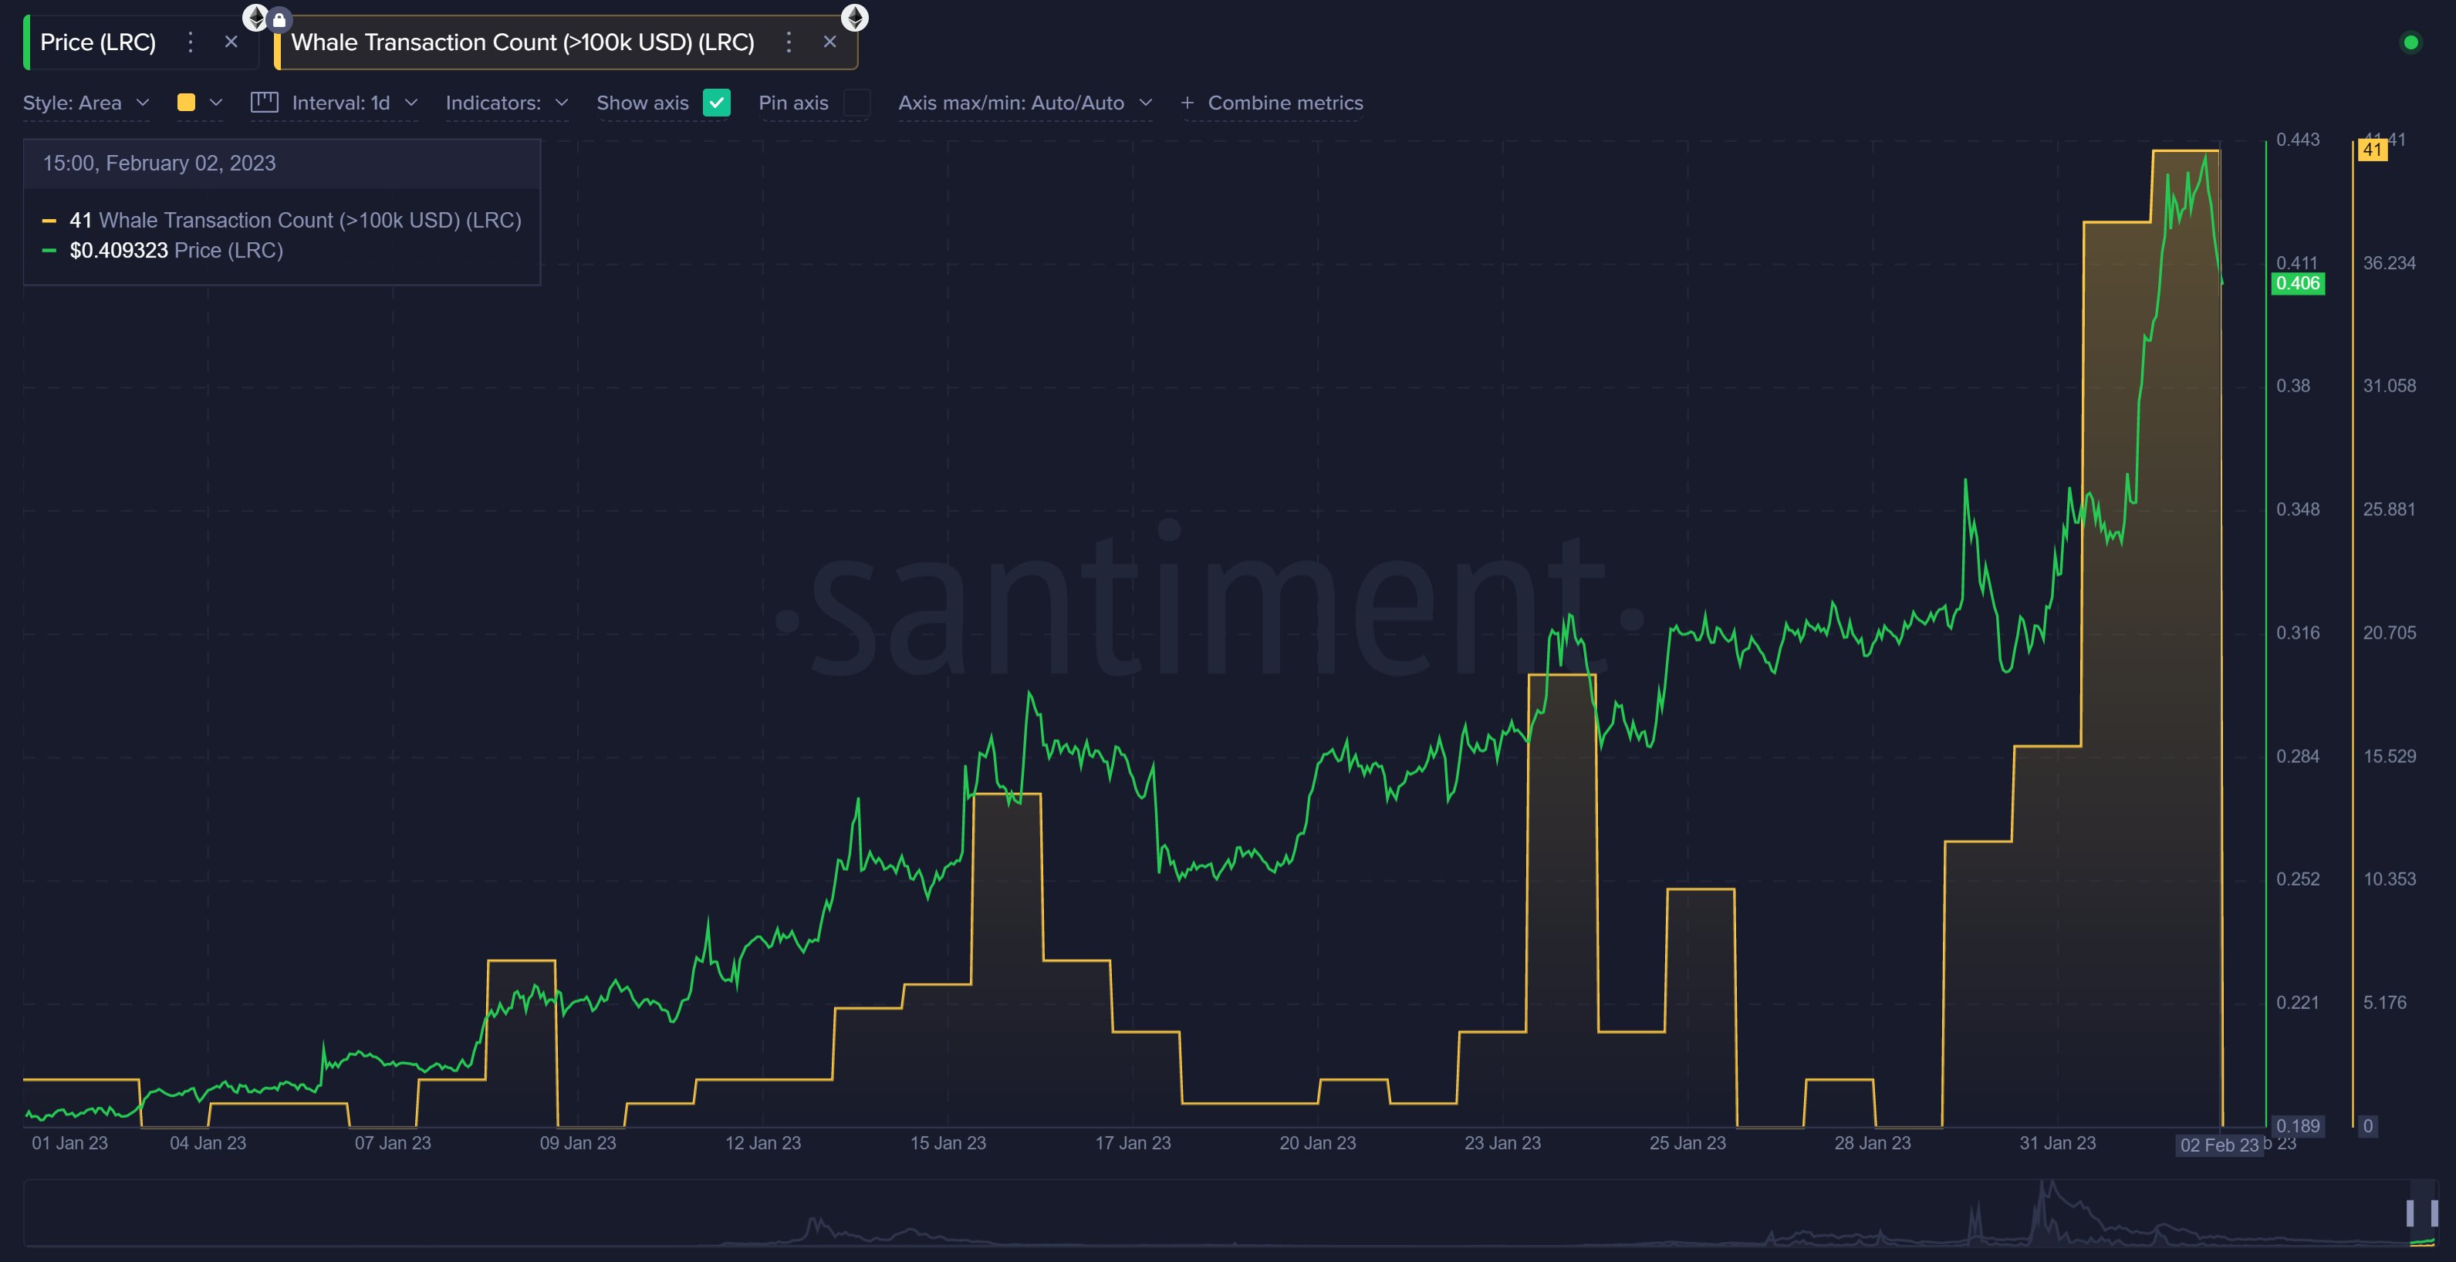Click the ruler icon next to Interval

[x=264, y=102]
